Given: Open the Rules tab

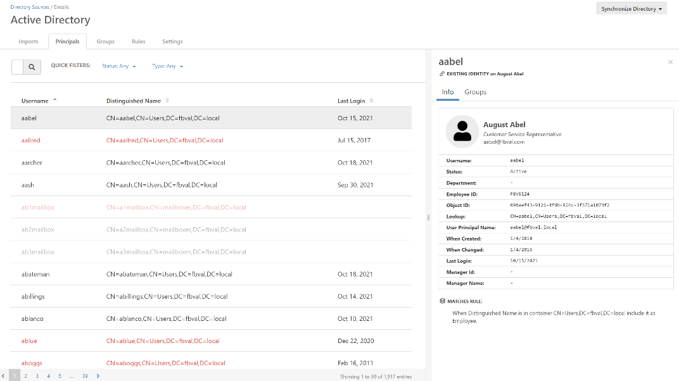Looking at the screenshot, I should point(139,42).
